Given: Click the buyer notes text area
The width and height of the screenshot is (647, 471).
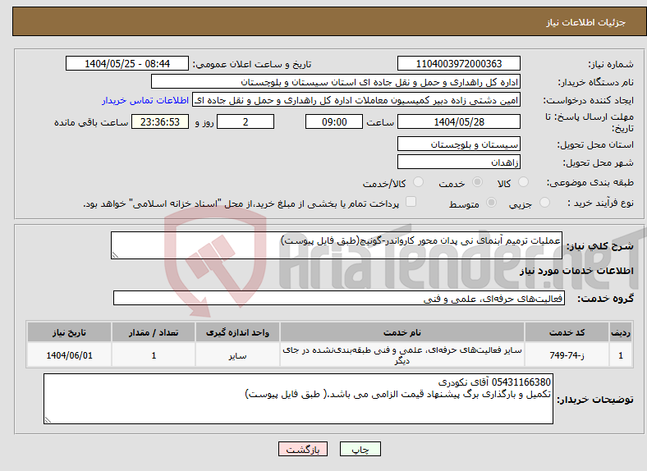Looking at the screenshot, I should coord(298,399).
